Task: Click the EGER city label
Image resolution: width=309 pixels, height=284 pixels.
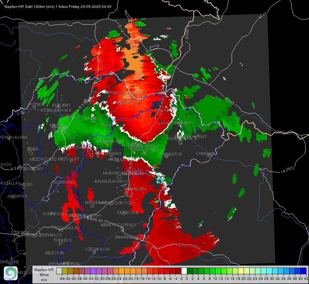Action: [33, 149]
